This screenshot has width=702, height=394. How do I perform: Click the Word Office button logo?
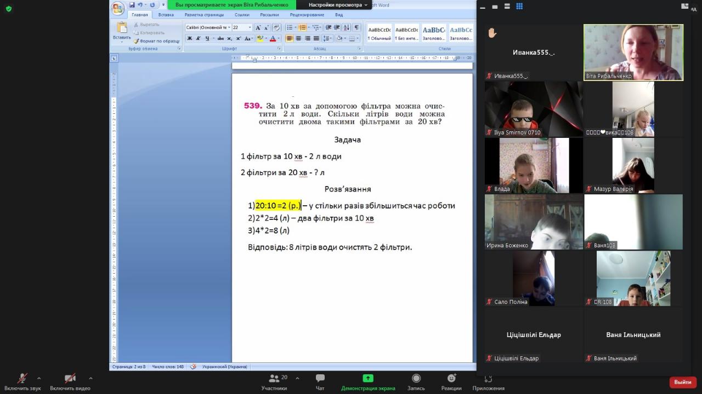[118, 8]
